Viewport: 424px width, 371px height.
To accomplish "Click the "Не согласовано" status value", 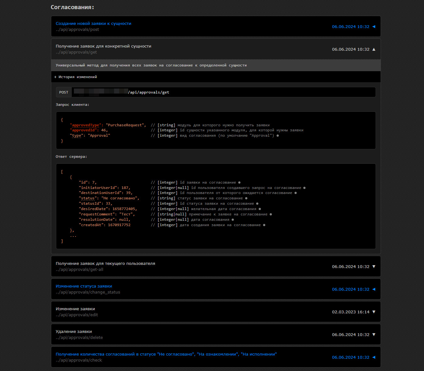I will pos(119,198).
